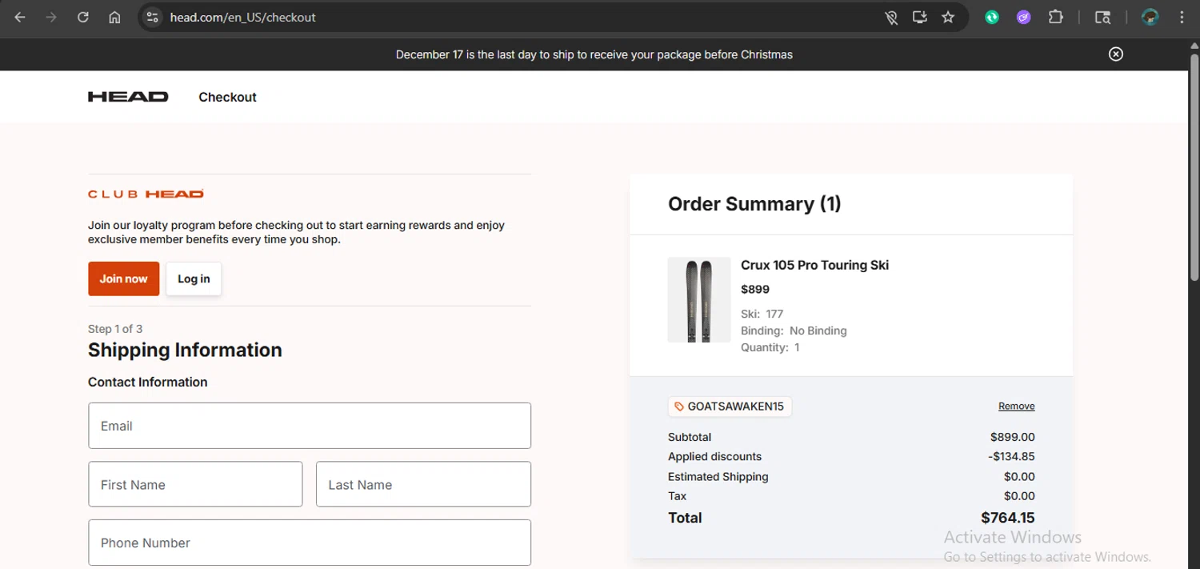Image resolution: width=1200 pixels, height=569 pixels.
Task: Click the Binding: No Binding detail
Action: tap(794, 331)
